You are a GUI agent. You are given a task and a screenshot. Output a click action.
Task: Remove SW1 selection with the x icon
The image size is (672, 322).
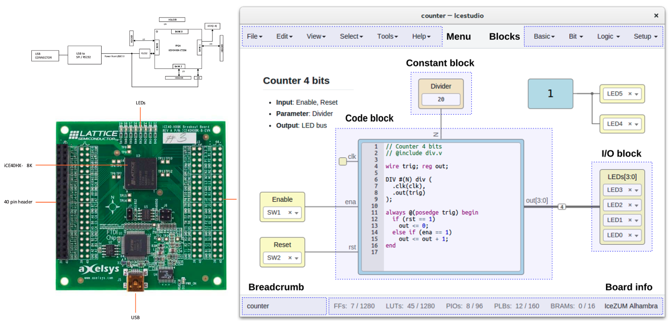[290, 212]
